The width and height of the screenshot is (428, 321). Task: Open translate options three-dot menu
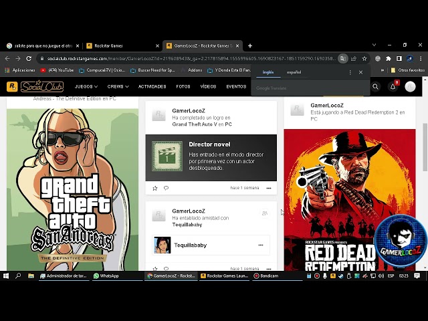click(x=350, y=72)
